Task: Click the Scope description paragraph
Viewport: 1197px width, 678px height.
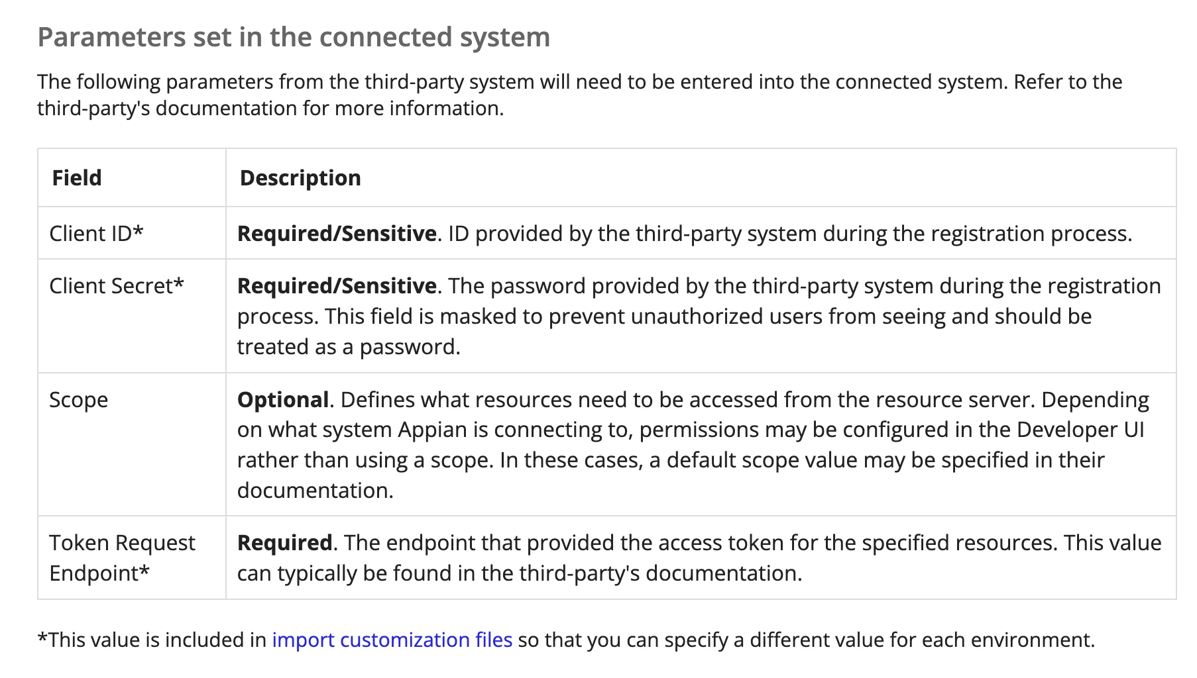Action: 693,445
